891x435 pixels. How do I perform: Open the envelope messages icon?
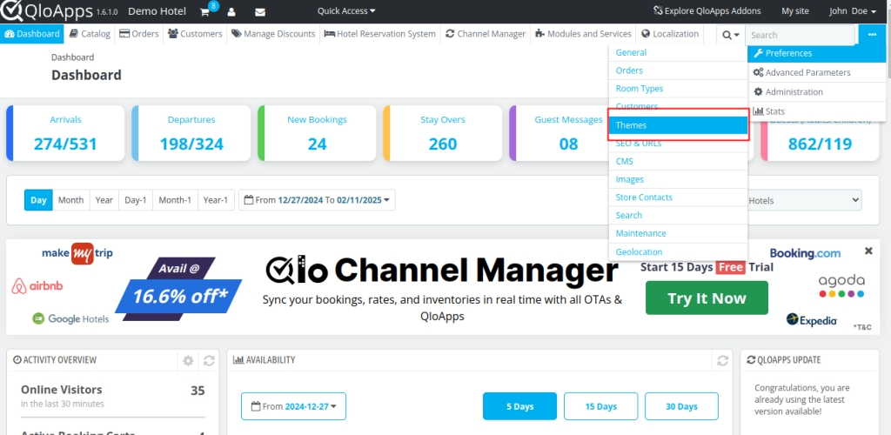(259, 12)
